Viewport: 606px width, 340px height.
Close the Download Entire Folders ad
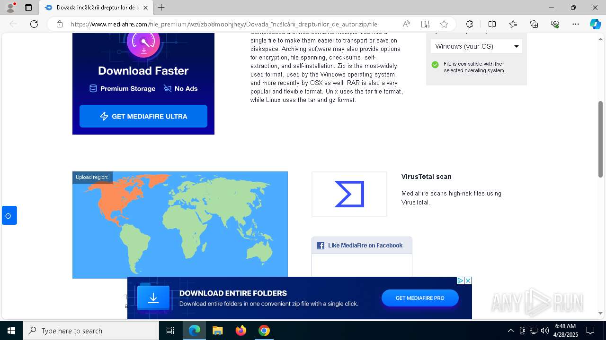(x=468, y=280)
